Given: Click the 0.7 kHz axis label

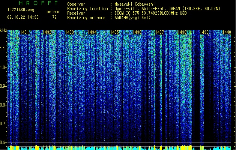Looking at the screenshot, I should pyautogui.click(x=3, y=124).
